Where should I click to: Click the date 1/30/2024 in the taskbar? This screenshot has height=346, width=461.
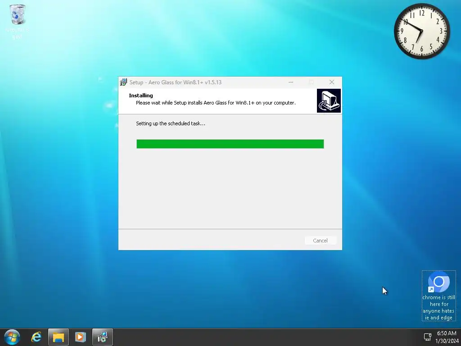[447, 341]
